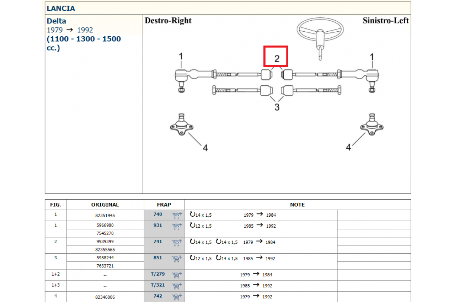Select original number 82355565
Screen dimensions: 454x302
pos(105,250)
